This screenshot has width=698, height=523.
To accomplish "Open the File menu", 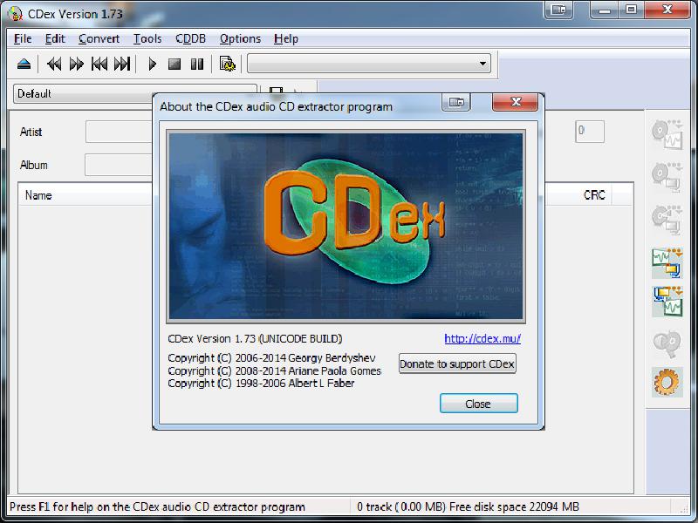I will 23,39.
